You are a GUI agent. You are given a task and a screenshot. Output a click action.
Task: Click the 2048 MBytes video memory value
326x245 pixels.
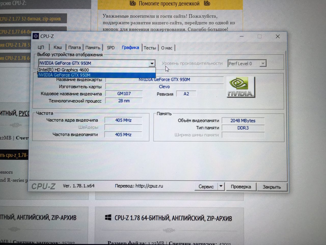click(243, 121)
